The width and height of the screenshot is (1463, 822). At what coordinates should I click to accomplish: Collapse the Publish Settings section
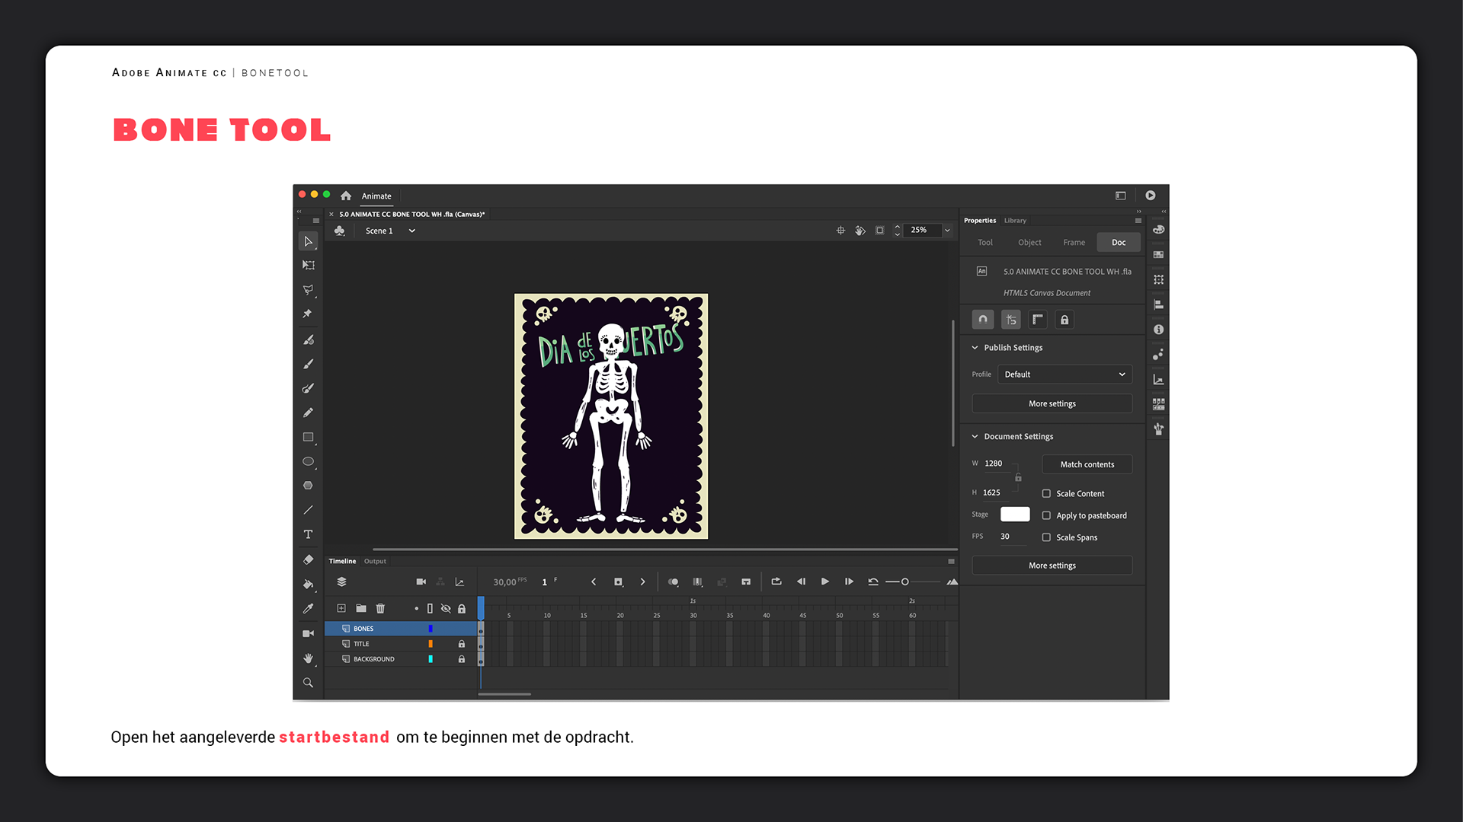(975, 348)
